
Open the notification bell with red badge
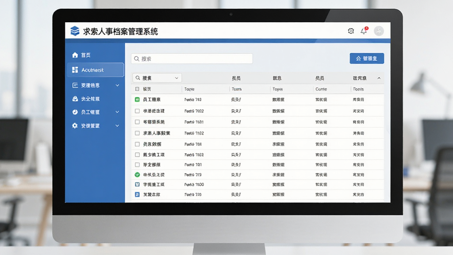pos(364,31)
